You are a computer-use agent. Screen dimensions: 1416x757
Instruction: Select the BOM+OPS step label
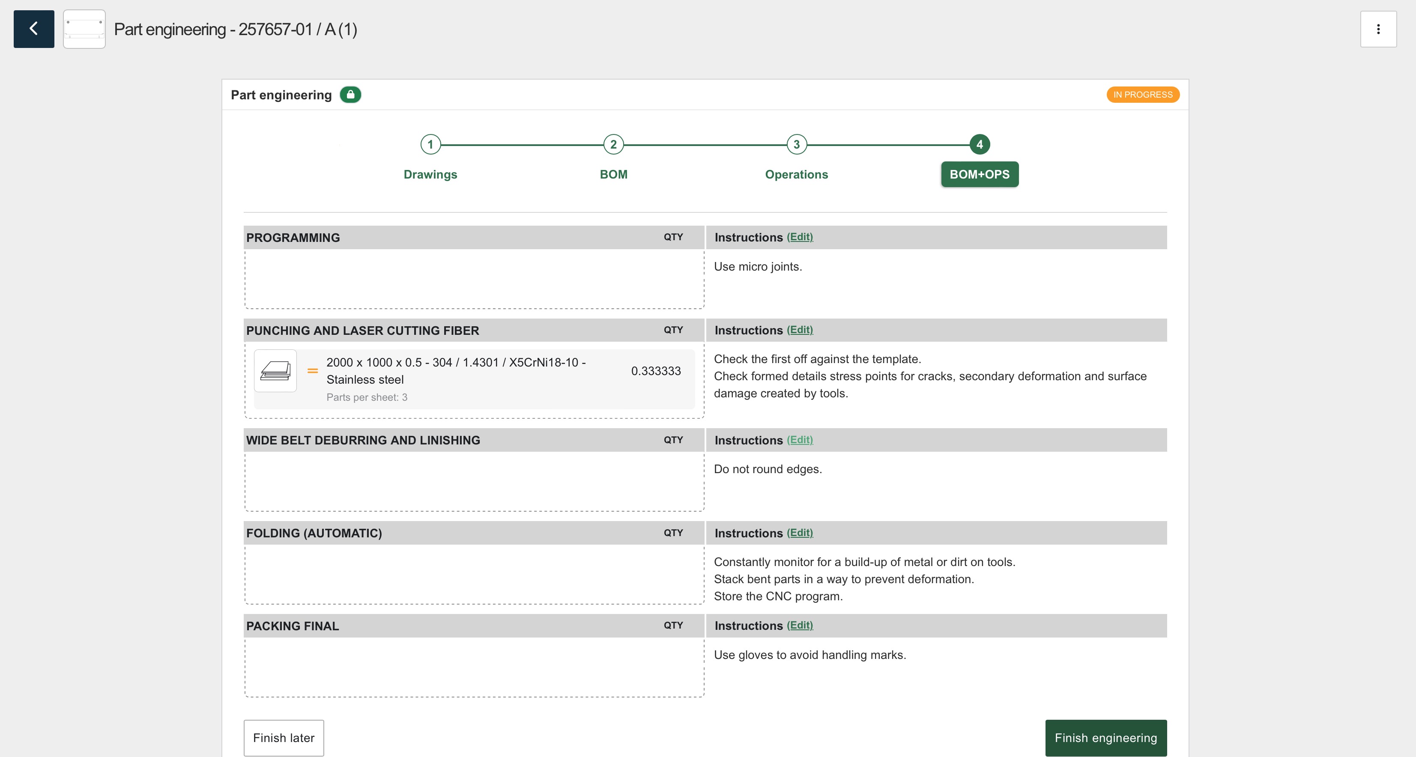coord(979,174)
